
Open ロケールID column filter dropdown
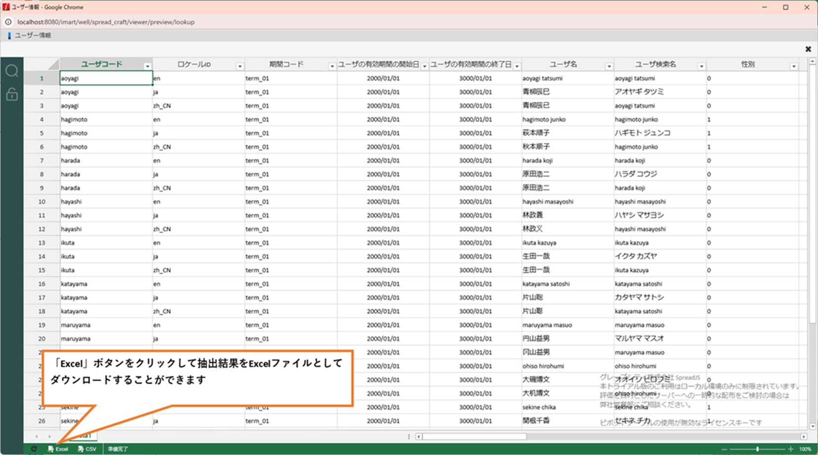(240, 66)
